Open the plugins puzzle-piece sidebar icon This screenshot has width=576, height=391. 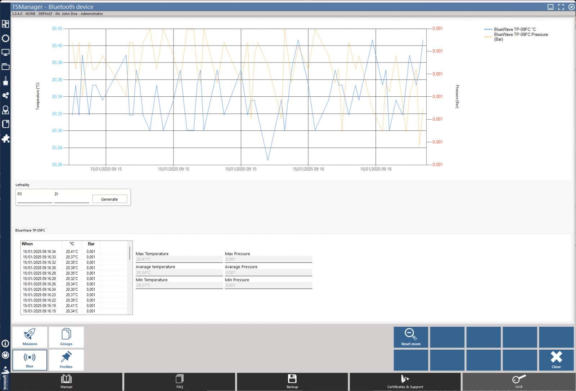(5, 138)
